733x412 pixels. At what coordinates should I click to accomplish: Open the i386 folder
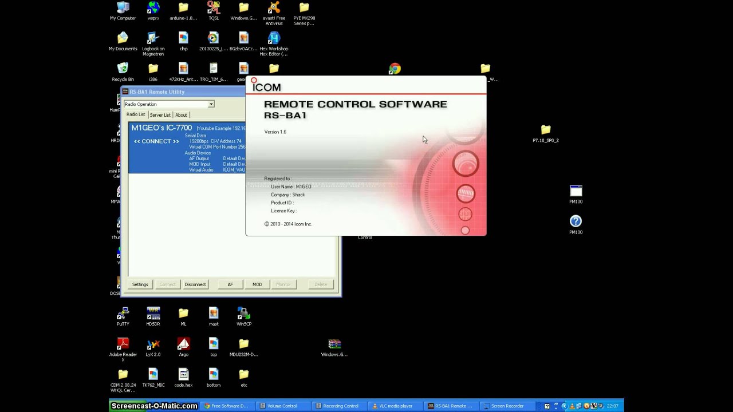[153, 73]
